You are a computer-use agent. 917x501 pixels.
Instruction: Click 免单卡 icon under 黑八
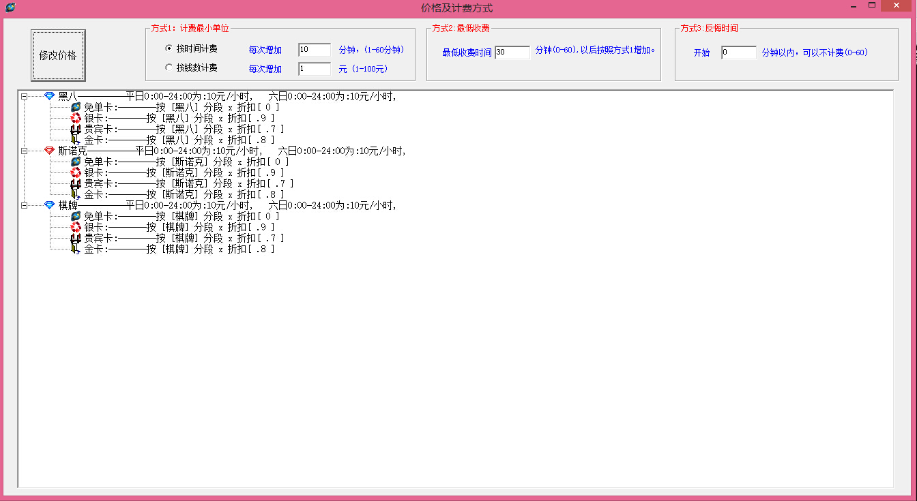tap(76, 107)
